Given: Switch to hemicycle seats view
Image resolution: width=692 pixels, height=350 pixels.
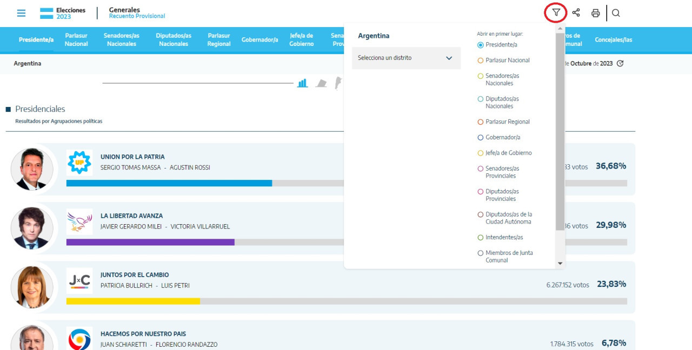Looking at the screenshot, I should click(x=322, y=83).
